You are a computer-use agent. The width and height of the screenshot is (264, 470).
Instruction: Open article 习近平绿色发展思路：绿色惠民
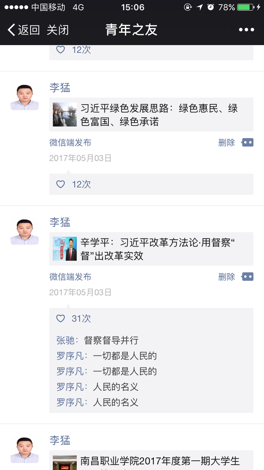(159, 115)
